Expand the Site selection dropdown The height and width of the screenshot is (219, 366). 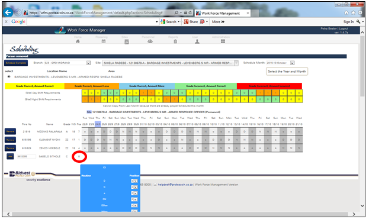(x=236, y=63)
